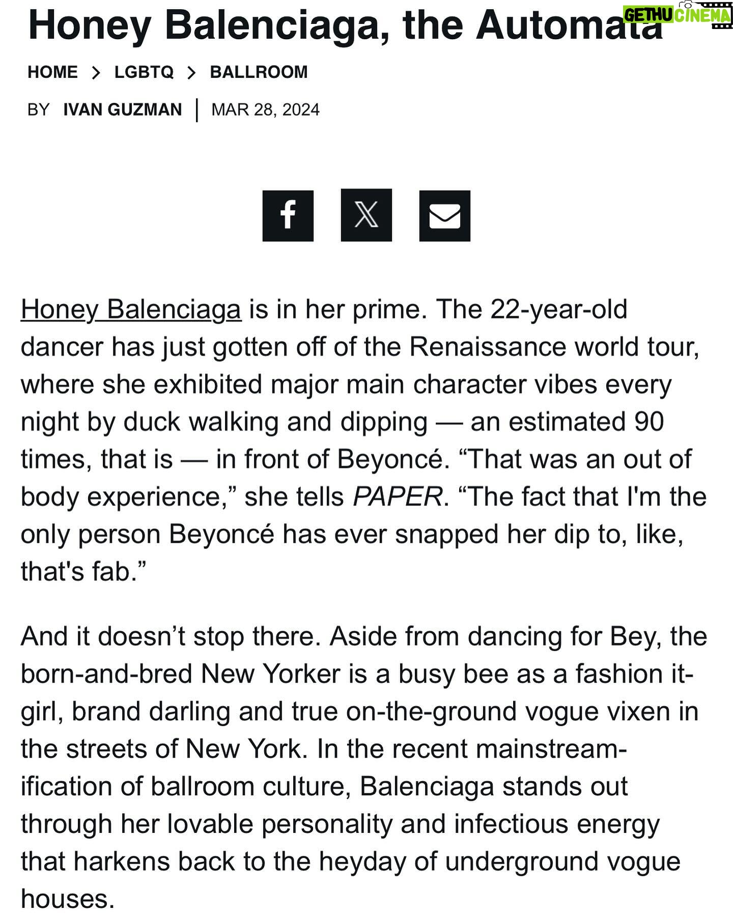Open author IVAN GUZMAN's page

pyautogui.click(x=122, y=110)
